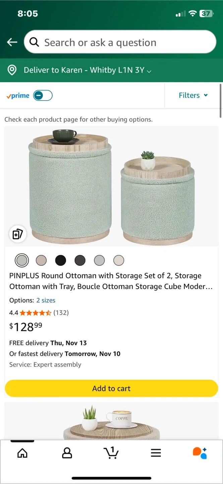The image size is (223, 484).
Task: Tap the delivery location pin icon
Action: click(12, 70)
